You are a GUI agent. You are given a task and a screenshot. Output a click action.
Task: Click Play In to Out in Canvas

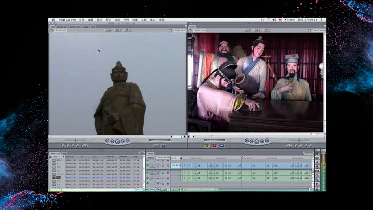(x=252, y=141)
